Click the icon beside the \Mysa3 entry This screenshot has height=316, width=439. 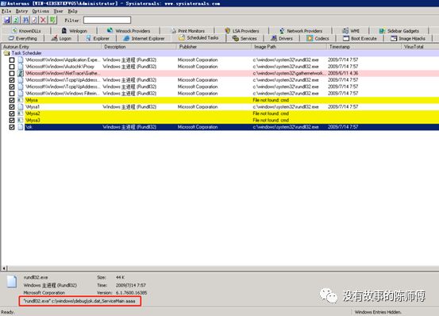(21, 120)
